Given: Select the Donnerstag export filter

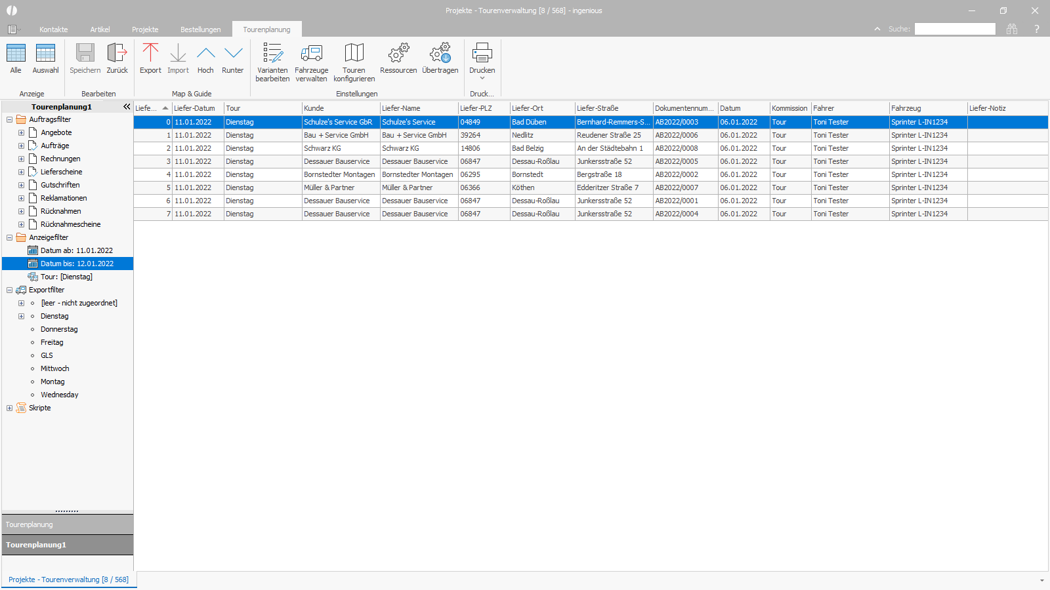Looking at the screenshot, I should pyautogui.click(x=59, y=329).
